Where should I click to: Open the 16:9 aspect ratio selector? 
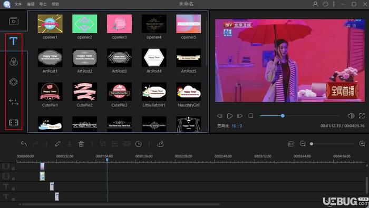pyautogui.click(x=237, y=126)
